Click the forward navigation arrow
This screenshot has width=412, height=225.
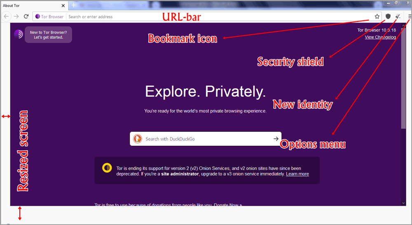[16, 17]
